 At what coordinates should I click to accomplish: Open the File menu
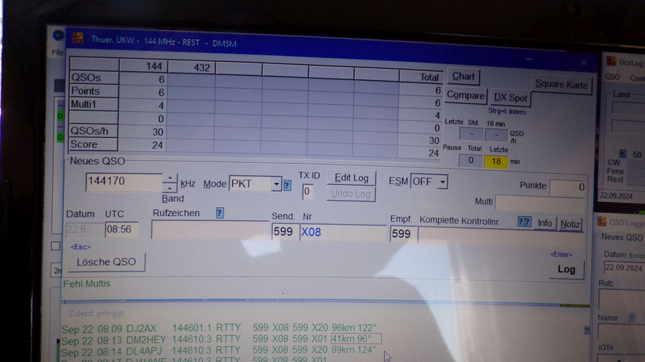(x=58, y=52)
